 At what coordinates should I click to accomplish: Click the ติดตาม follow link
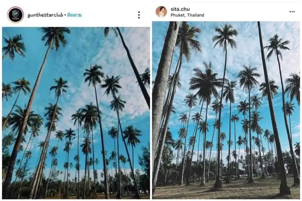tap(74, 15)
